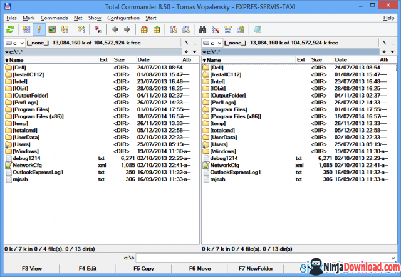This screenshot has width=401, height=277.
Task: Click the green Reread source refresh icon
Action: pyautogui.click(x=10, y=29)
